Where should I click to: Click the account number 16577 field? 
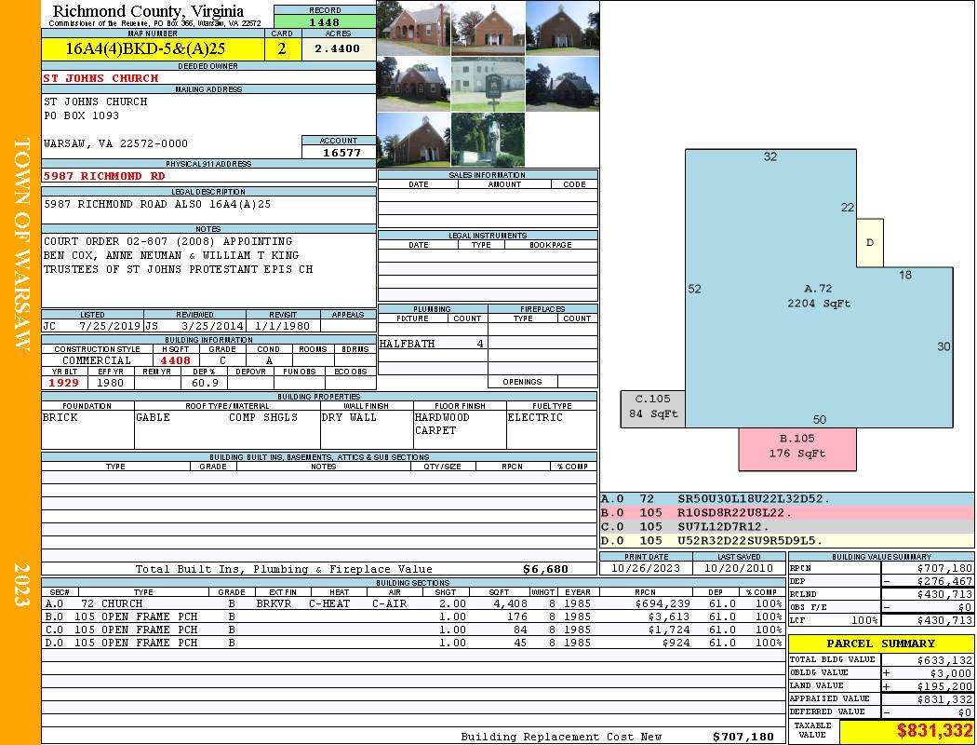[x=339, y=152]
